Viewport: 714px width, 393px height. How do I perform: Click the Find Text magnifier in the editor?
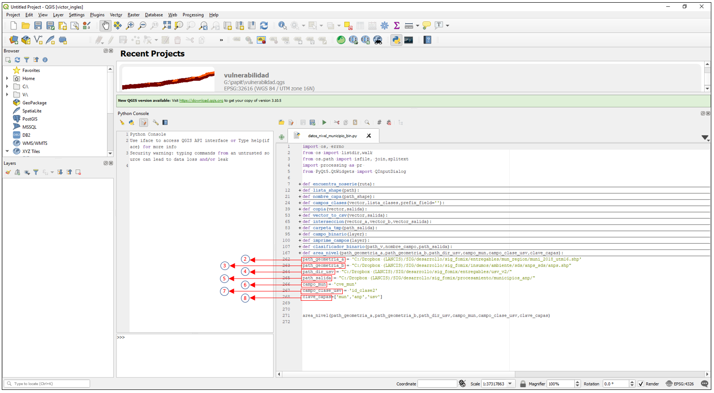pyautogui.click(x=367, y=123)
